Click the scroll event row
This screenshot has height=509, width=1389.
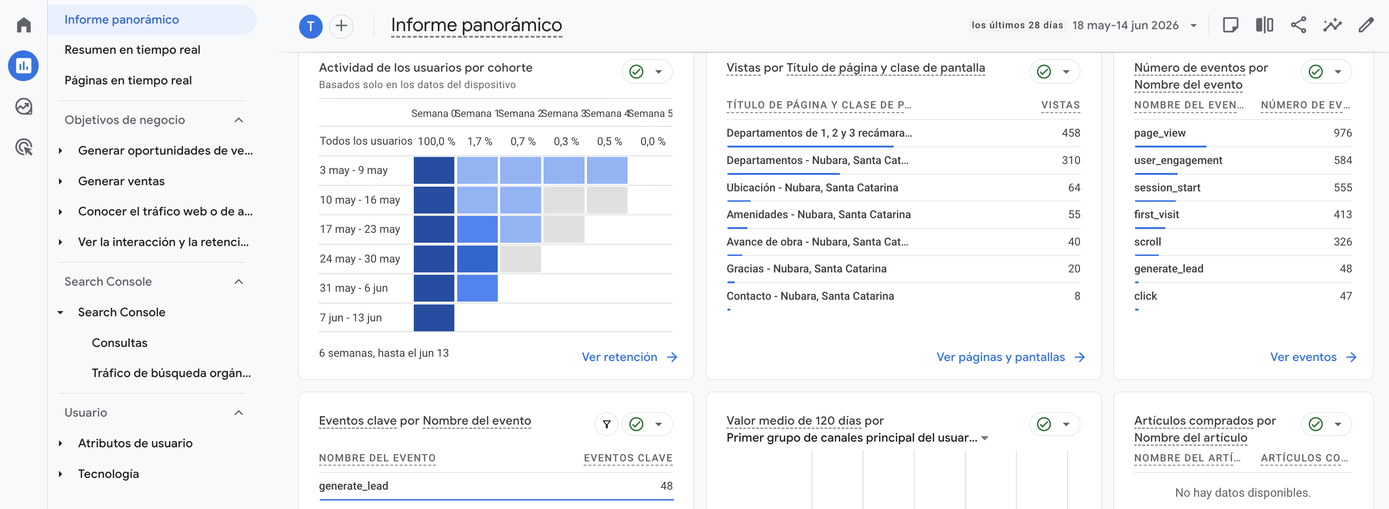(1242, 242)
